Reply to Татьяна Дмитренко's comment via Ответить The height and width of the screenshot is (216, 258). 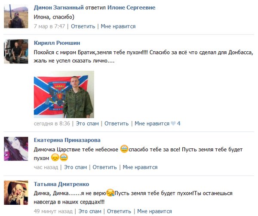click(119, 211)
